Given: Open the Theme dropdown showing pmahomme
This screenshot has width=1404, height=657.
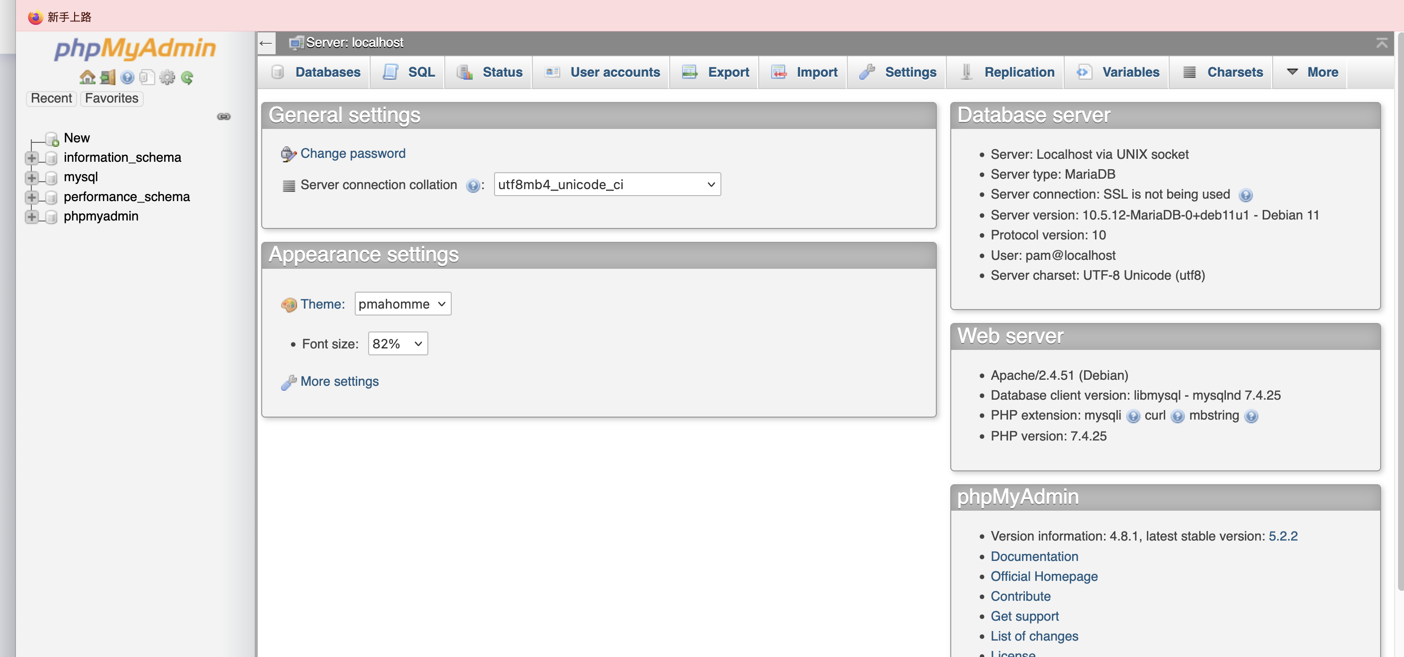Looking at the screenshot, I should pyautogui.click(x=402, y=304).
